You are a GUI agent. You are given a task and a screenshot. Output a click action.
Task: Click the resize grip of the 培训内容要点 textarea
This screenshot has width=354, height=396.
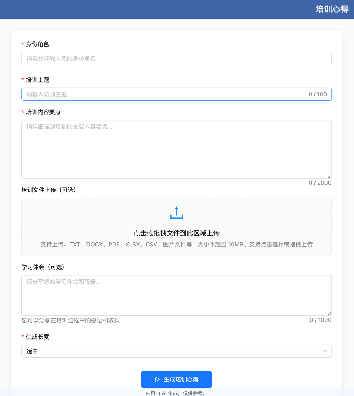[329, 177]
